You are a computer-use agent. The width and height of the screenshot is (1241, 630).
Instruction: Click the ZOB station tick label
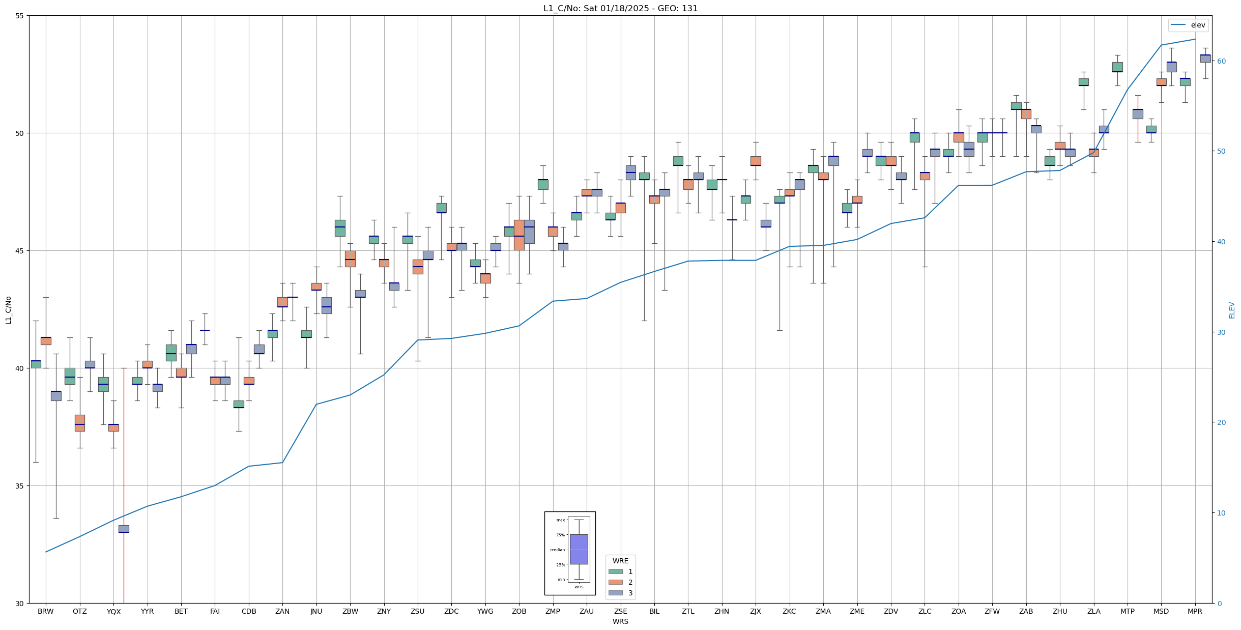click(519, 611)
